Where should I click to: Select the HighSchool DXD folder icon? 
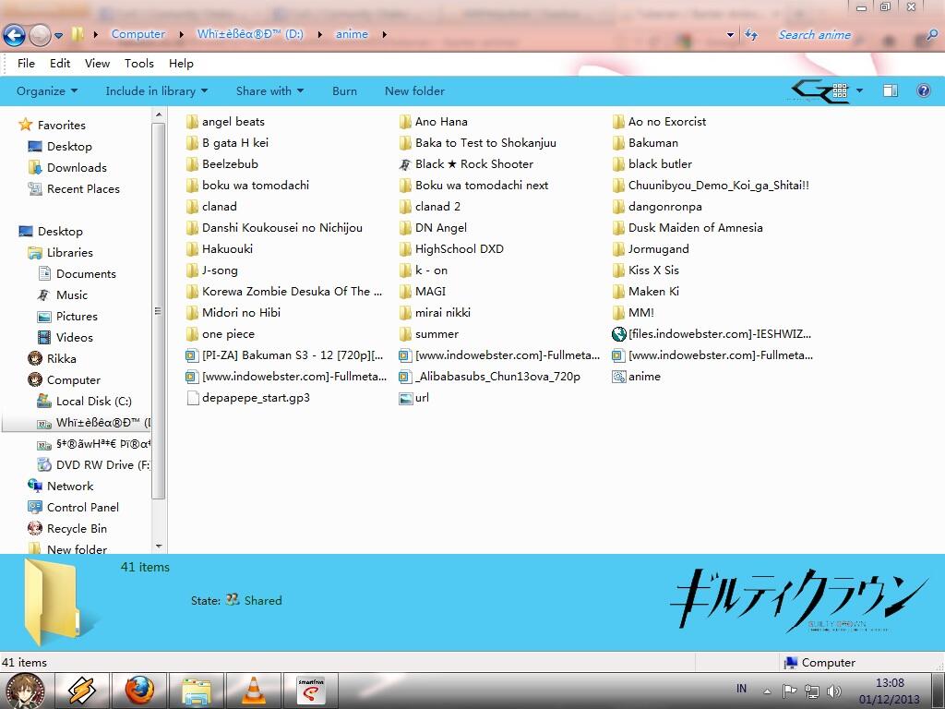(x=405, y=249)
